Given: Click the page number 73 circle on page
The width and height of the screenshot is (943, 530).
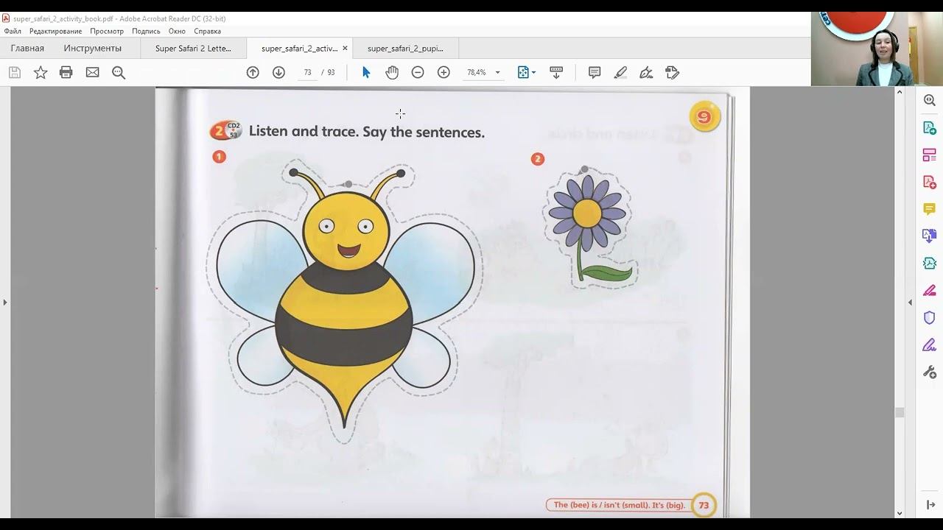Looking at the screenshot, I should pyautogui.click(x=704, y=505).
